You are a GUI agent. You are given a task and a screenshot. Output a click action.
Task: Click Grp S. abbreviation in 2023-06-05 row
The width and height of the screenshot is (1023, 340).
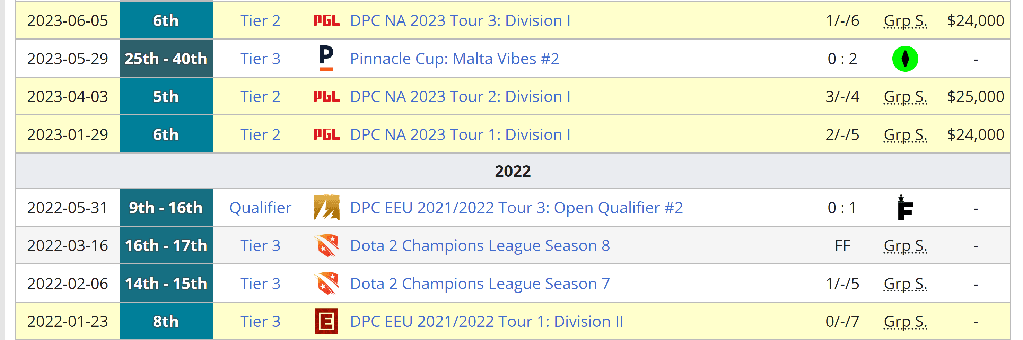pyautogui.click(x=905, y=21)
